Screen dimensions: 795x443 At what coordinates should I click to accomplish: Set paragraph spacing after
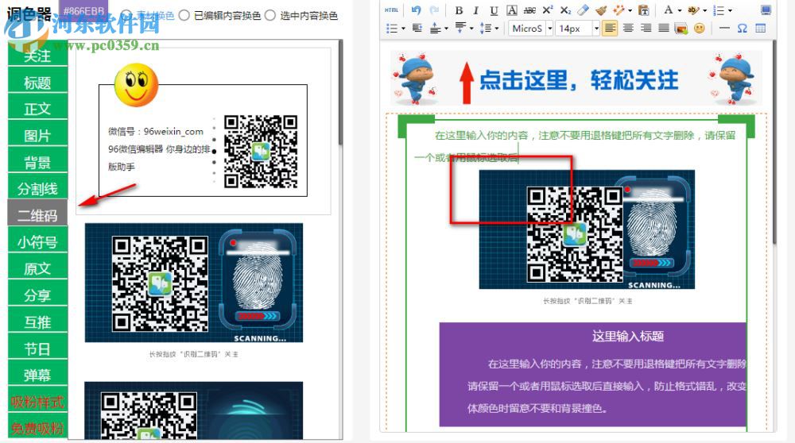460,29
